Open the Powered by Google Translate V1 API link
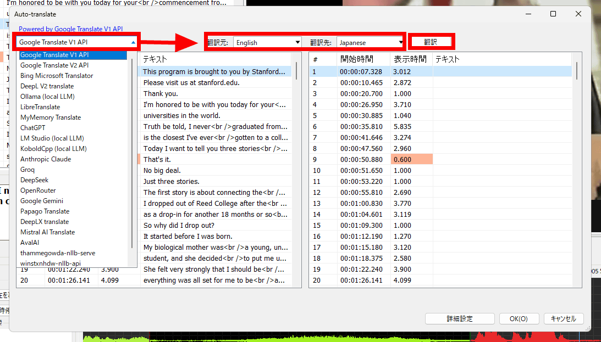 [71, 29]
